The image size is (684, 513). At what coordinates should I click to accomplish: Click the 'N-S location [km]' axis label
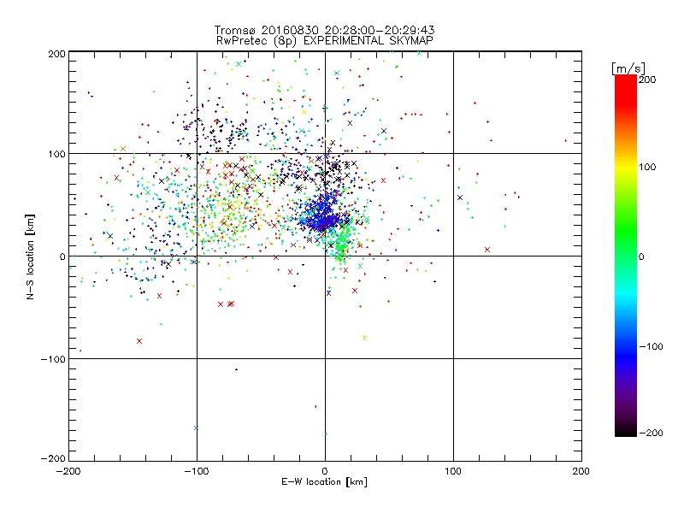(30, 257)
